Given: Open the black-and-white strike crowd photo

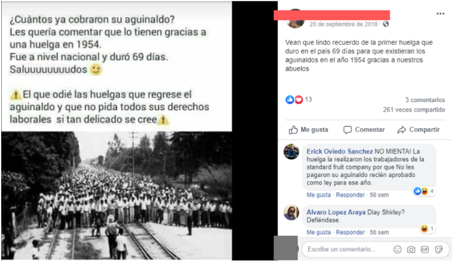Looking at the screenshot, I should [x=117, y=196].
